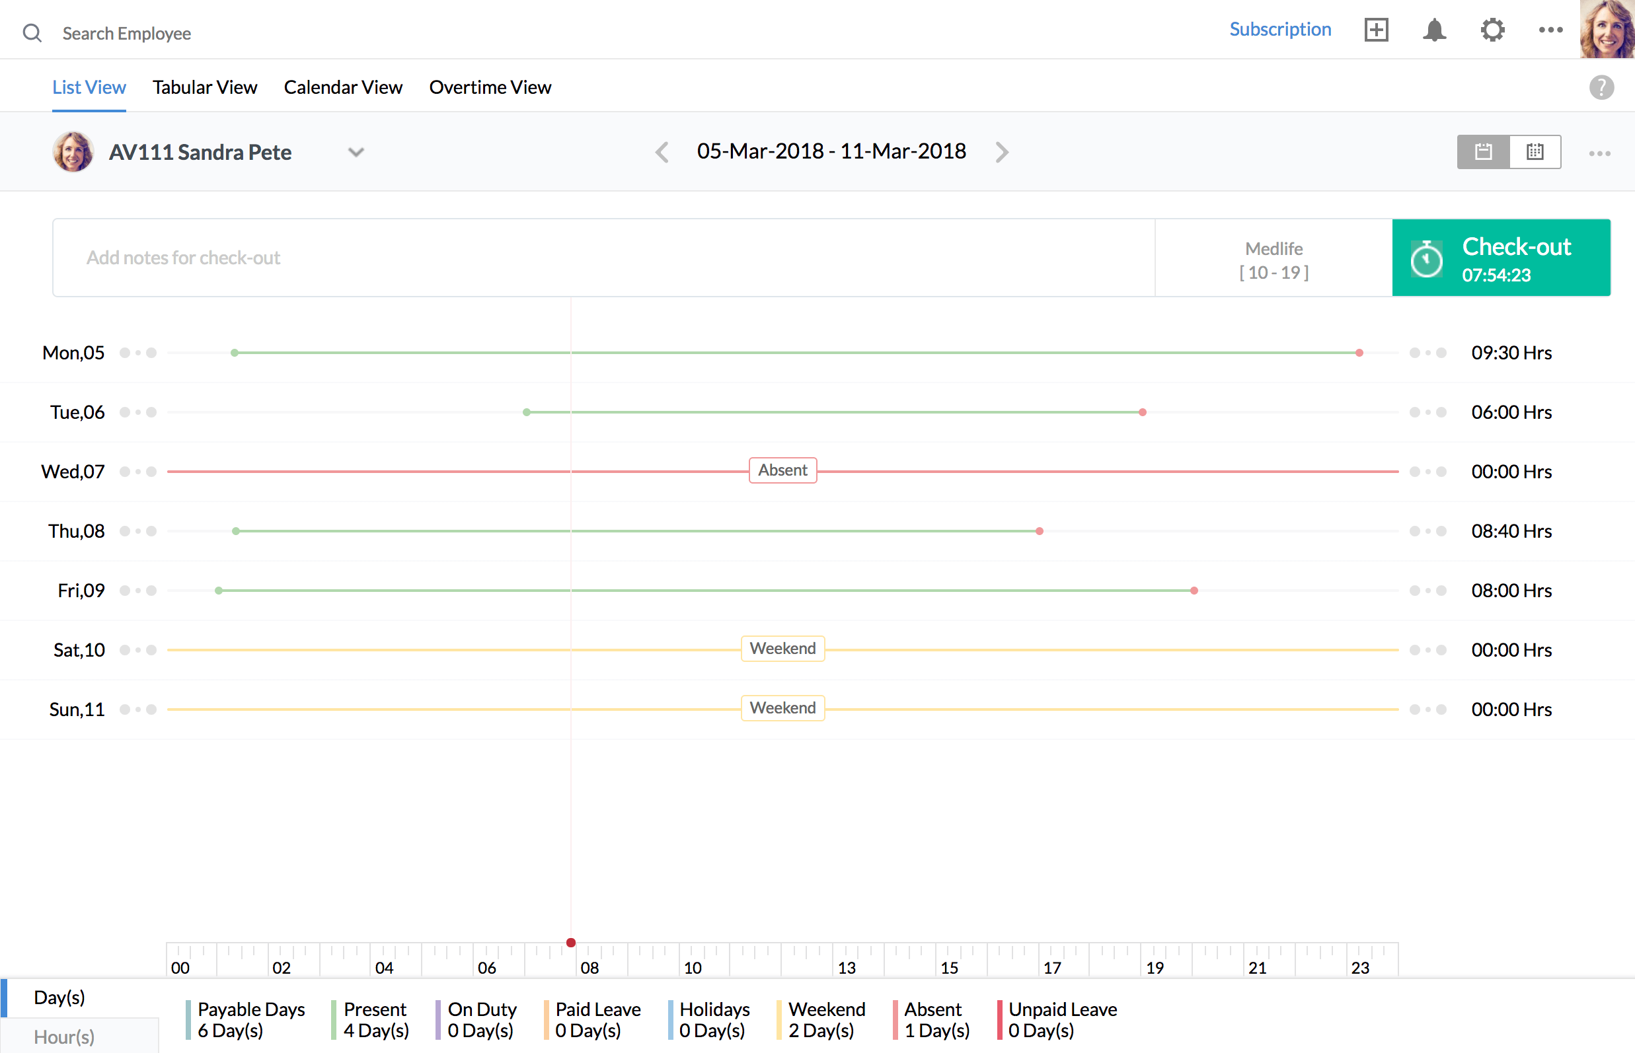1635x1053 pixels.
Task: Switch to weekly view toggle
Action: coord(1482,152)
